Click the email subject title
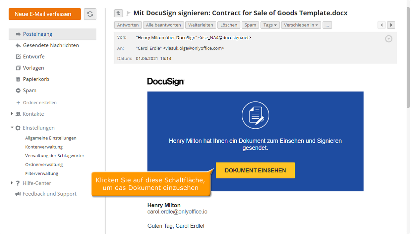Screen dimensions: 411x234 click(240, 13)
